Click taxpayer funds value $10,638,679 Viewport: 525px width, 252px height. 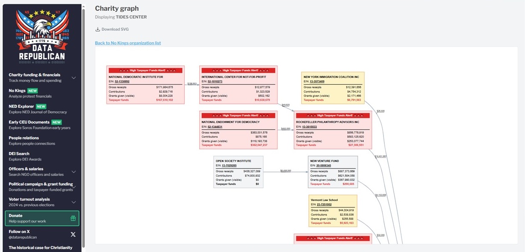[x=262, y=100]
